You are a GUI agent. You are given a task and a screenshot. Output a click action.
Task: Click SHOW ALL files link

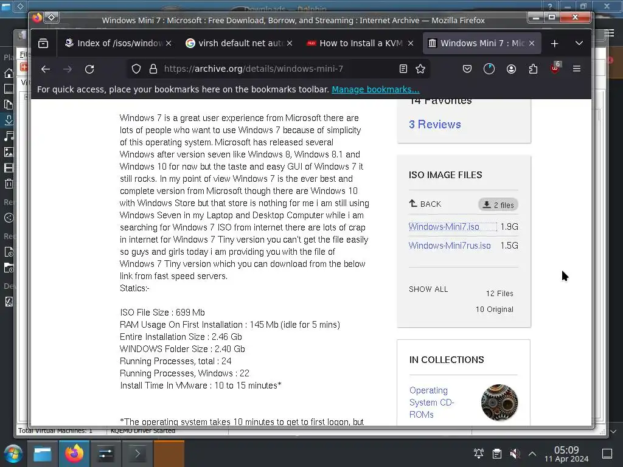[428, 289]
